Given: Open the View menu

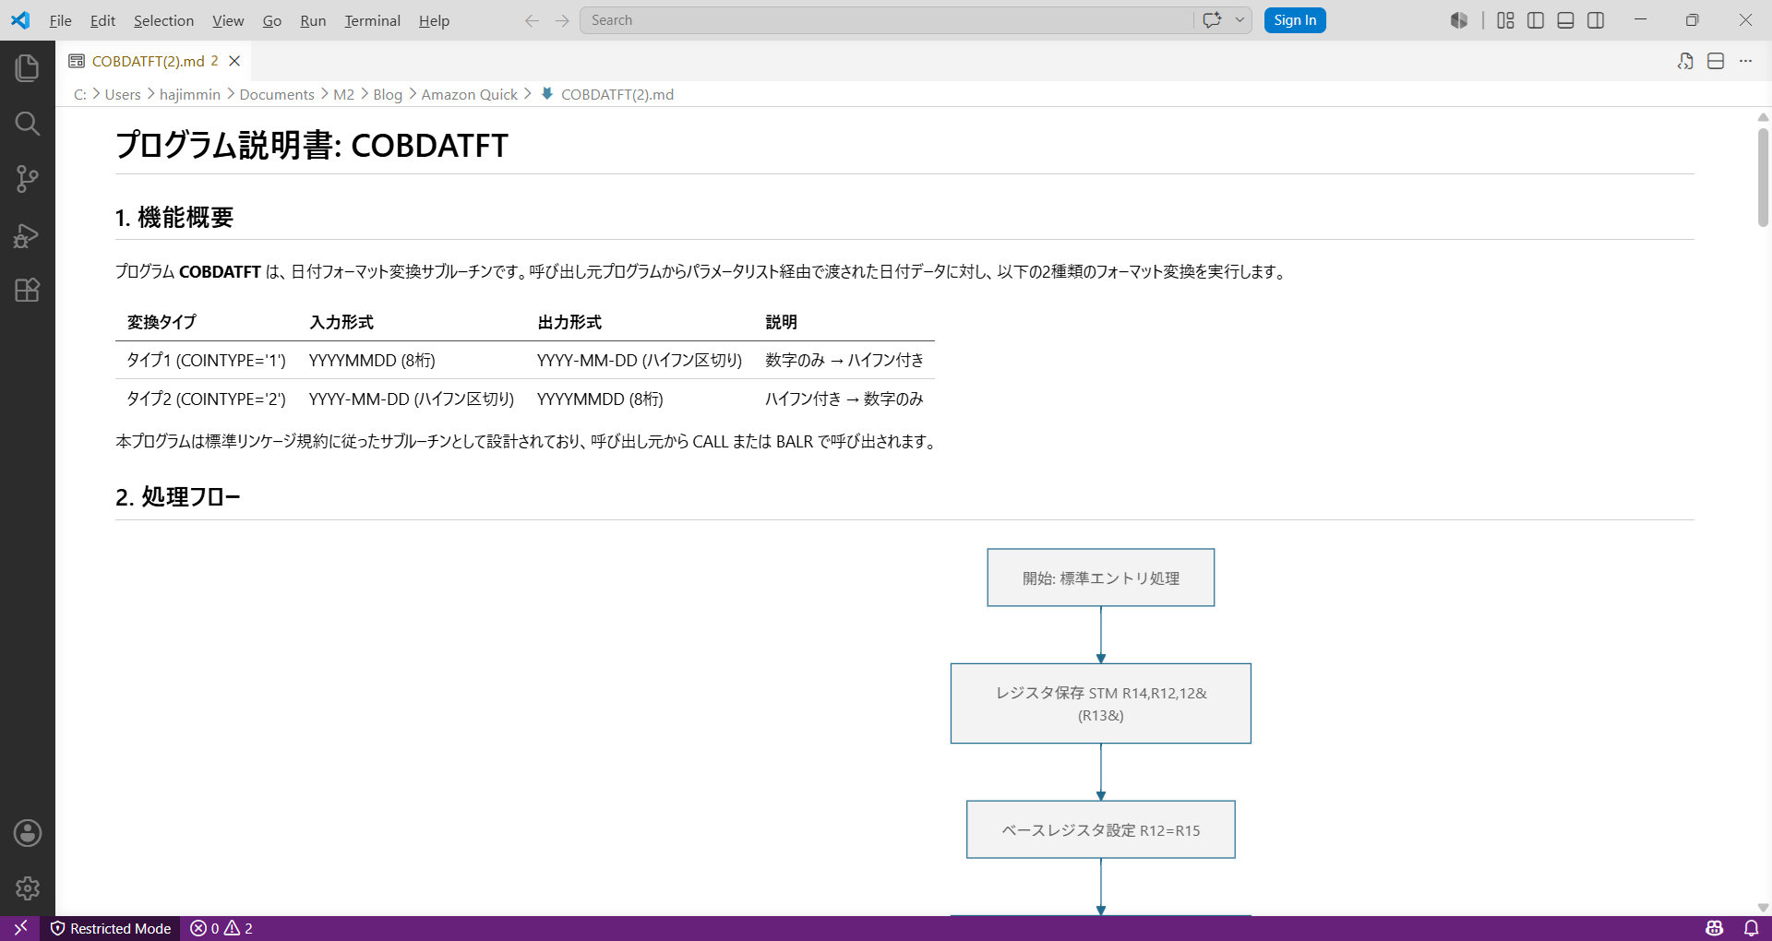Looking at the screenshot, I should coord(228,20).
